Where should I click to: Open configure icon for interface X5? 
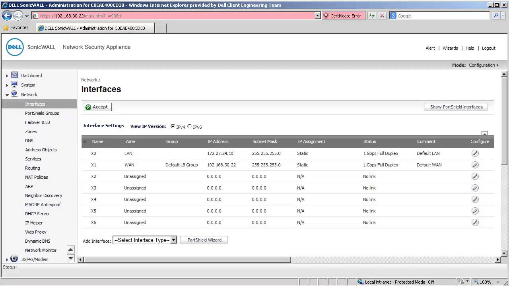pyautogui.click(x=475, y=211)
